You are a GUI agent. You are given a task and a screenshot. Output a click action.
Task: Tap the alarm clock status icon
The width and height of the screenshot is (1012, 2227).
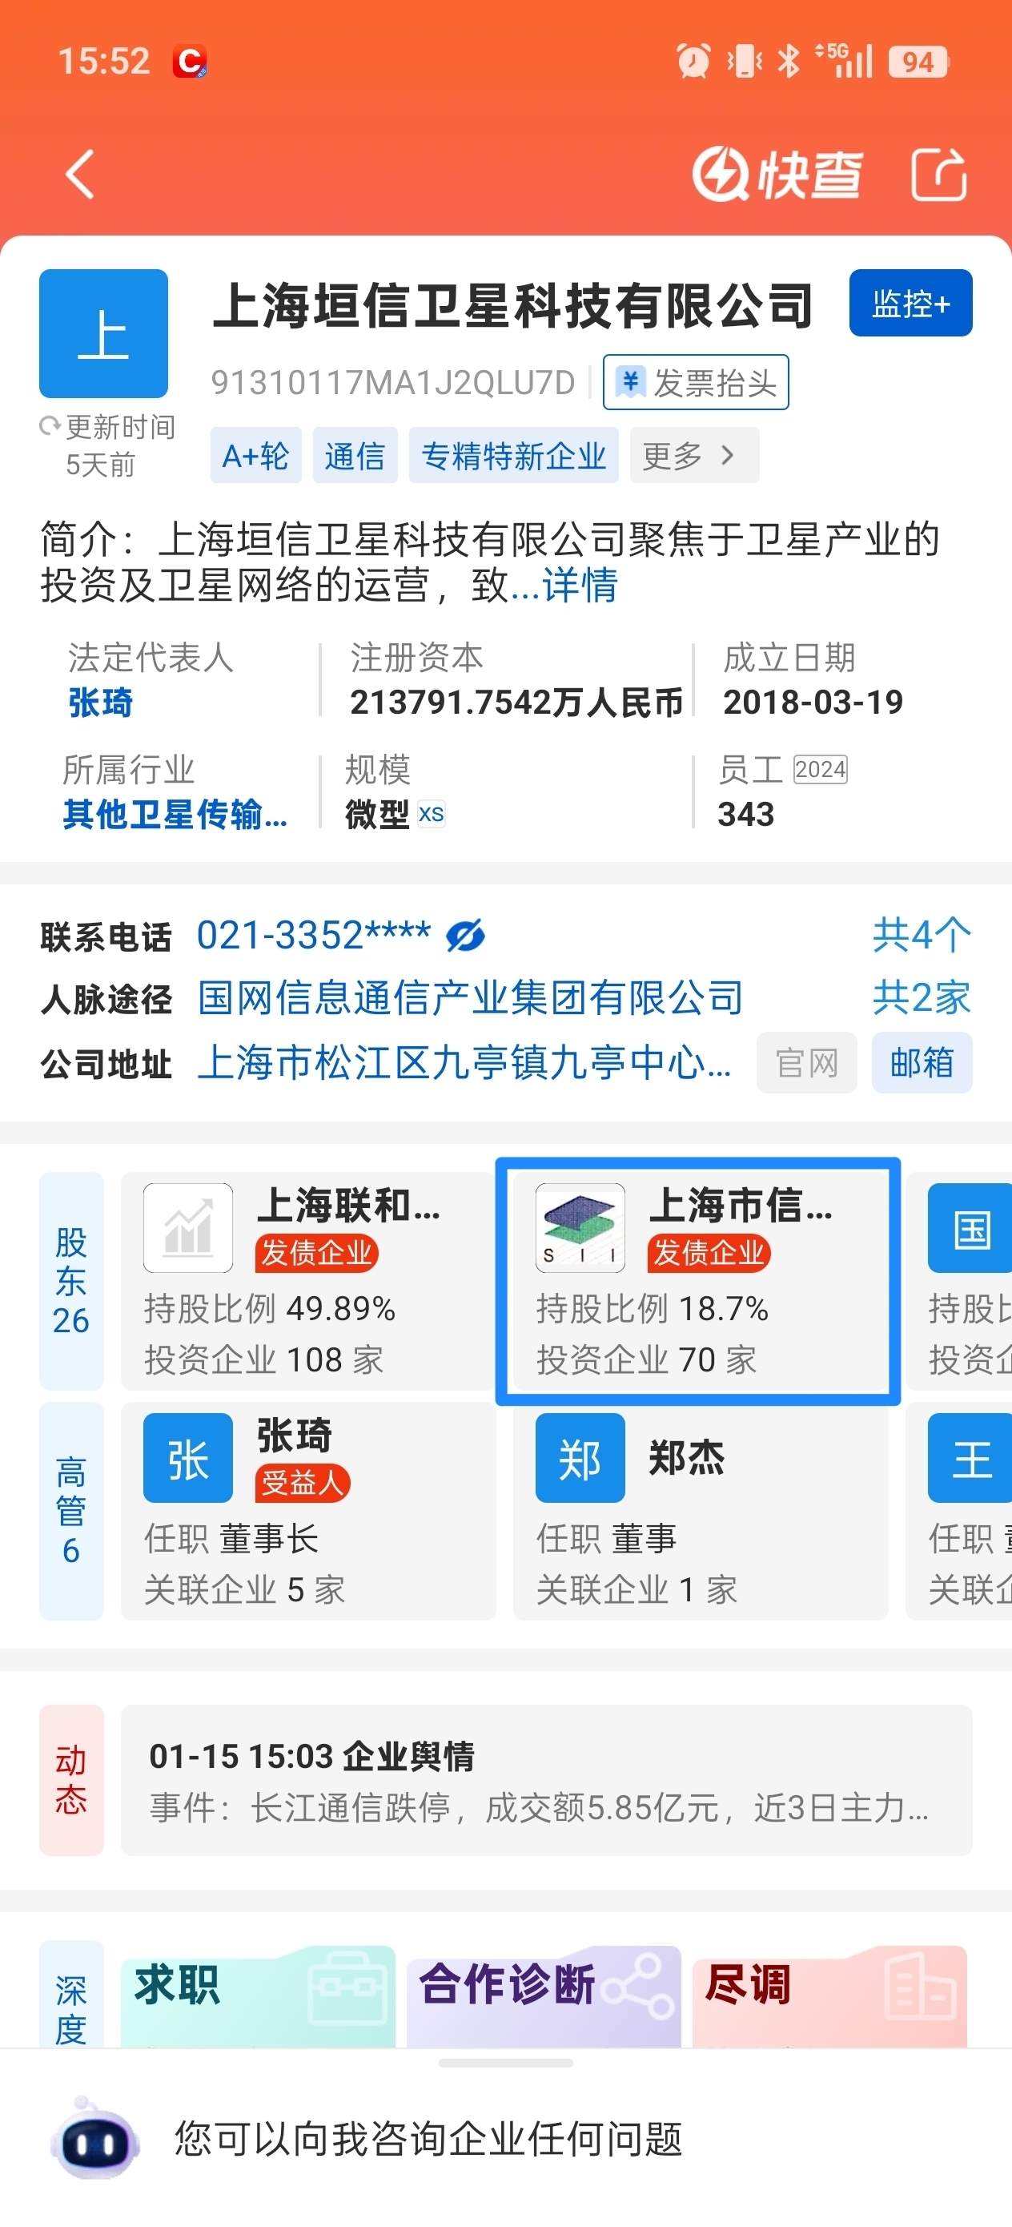point(693,61)
